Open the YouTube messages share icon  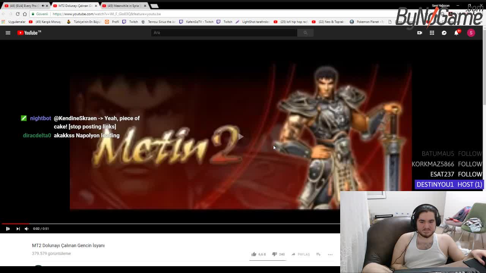tap(444, 33)
